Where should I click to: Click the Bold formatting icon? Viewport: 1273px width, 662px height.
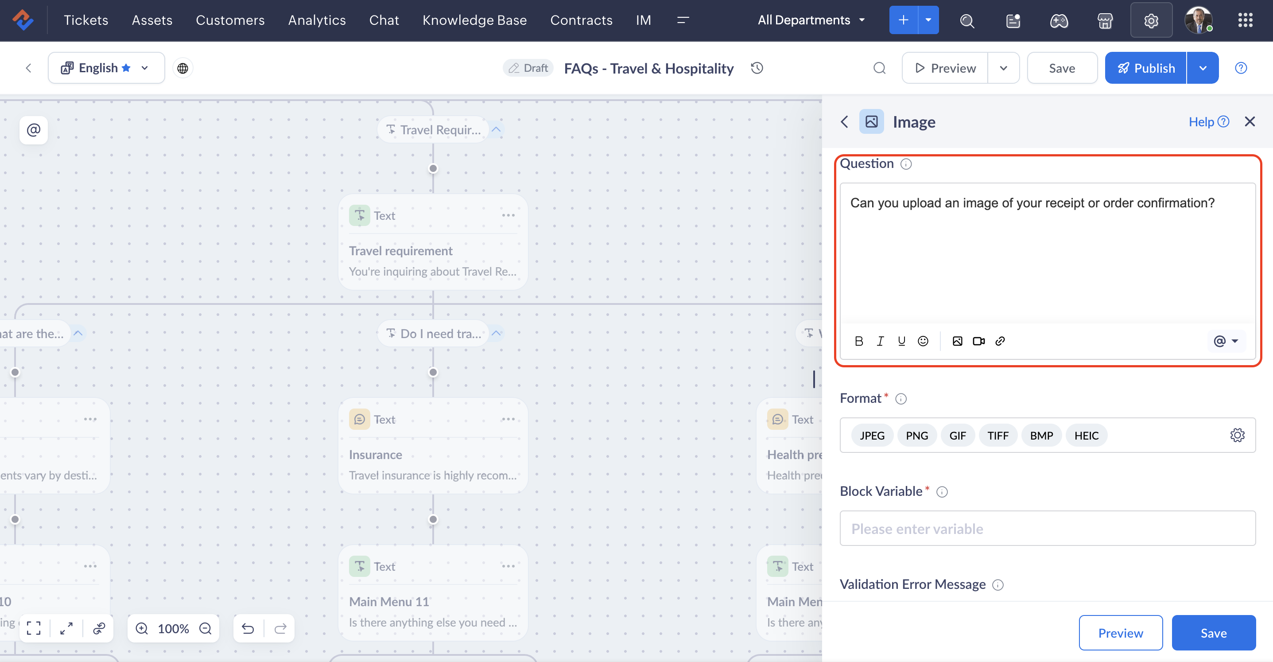(859, 341)
